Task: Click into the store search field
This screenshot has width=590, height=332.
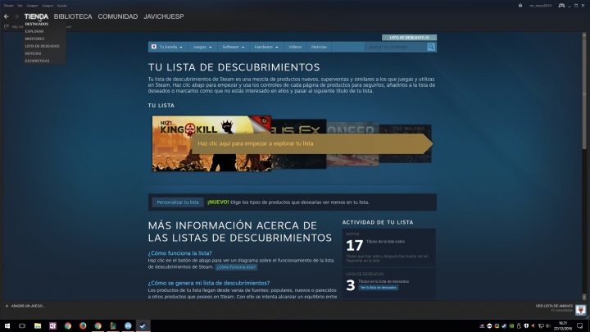Action: [x=396, y=47]
